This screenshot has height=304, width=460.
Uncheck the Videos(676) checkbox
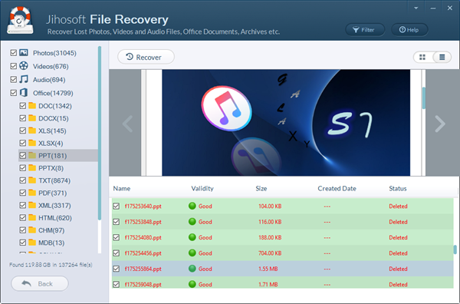[x=14, y=66]
